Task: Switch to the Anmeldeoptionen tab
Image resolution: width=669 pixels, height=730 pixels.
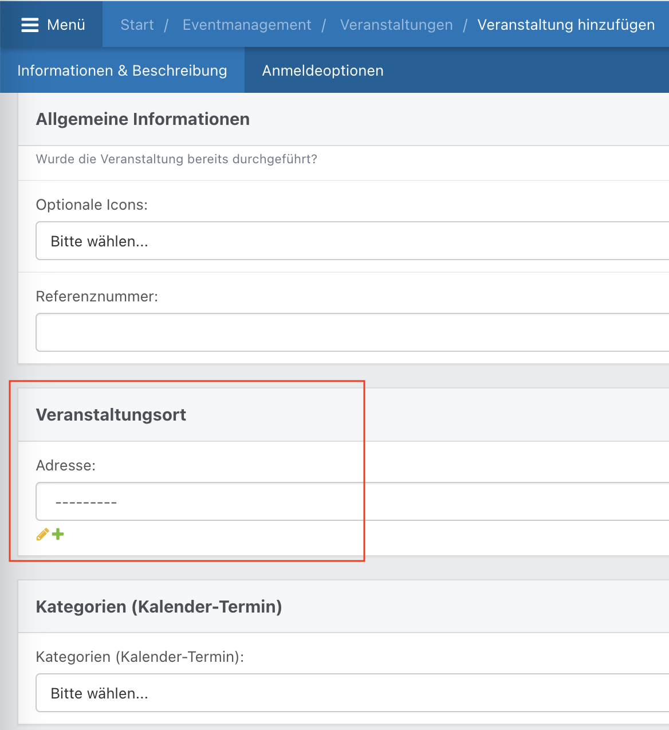Action: 323,70
